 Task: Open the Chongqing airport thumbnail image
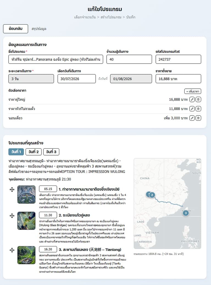coord(26,195)
